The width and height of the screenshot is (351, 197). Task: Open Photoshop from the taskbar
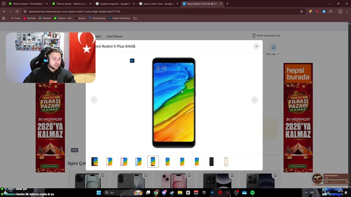tap(212, 193)
